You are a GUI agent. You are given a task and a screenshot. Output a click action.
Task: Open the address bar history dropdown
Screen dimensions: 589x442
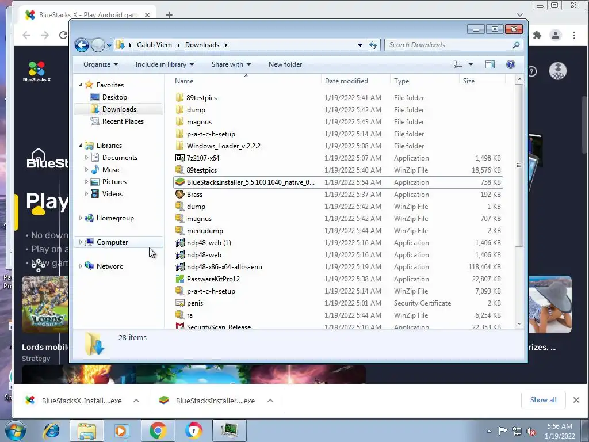[x=360, y=45]
